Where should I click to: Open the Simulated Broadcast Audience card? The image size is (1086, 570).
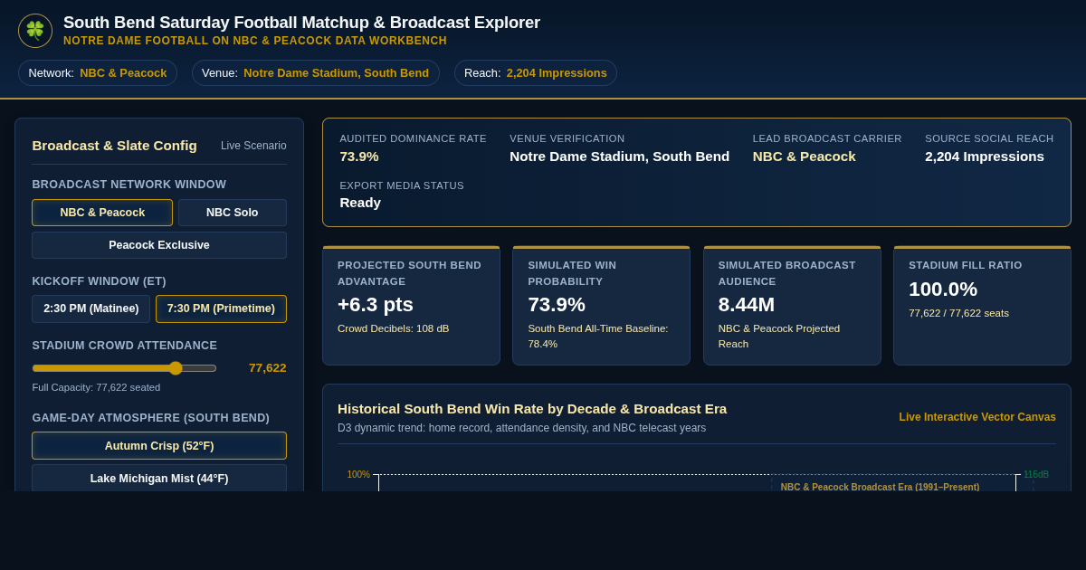(x=792, y=306)
